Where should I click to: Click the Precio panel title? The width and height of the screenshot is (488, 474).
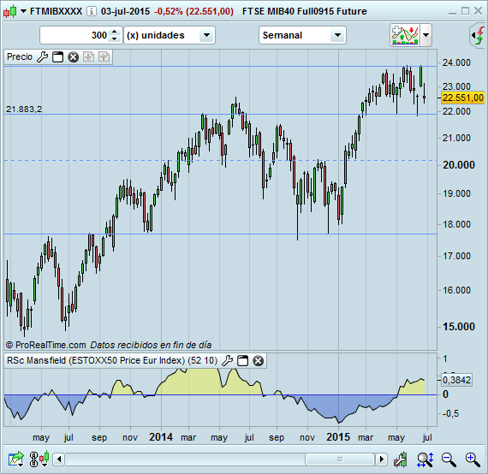tap(20, 57)
